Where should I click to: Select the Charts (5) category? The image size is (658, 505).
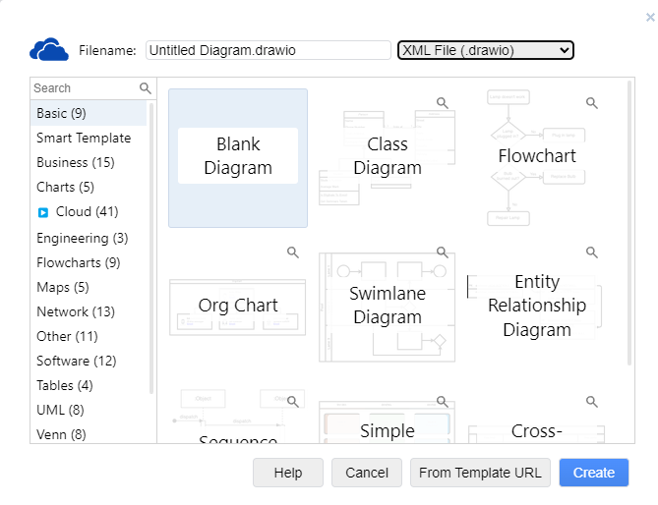coord(89,187)
